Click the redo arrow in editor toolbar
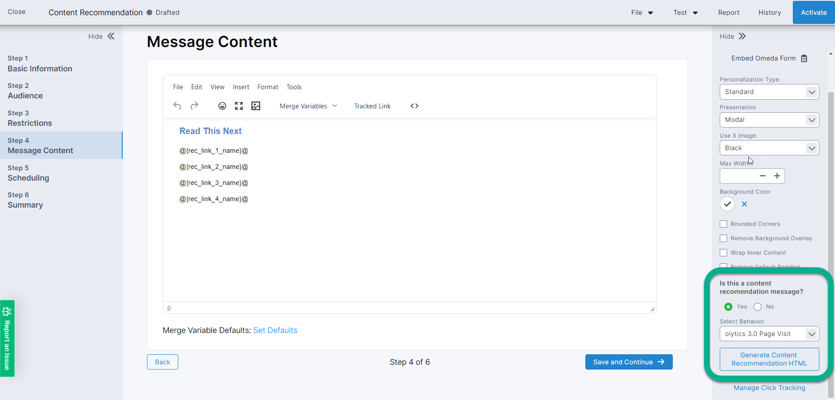 194,106
